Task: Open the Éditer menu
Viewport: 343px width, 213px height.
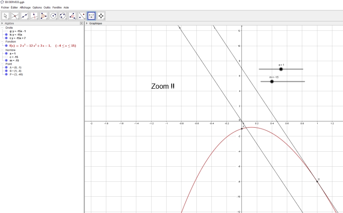Action: tap(15, 7)
